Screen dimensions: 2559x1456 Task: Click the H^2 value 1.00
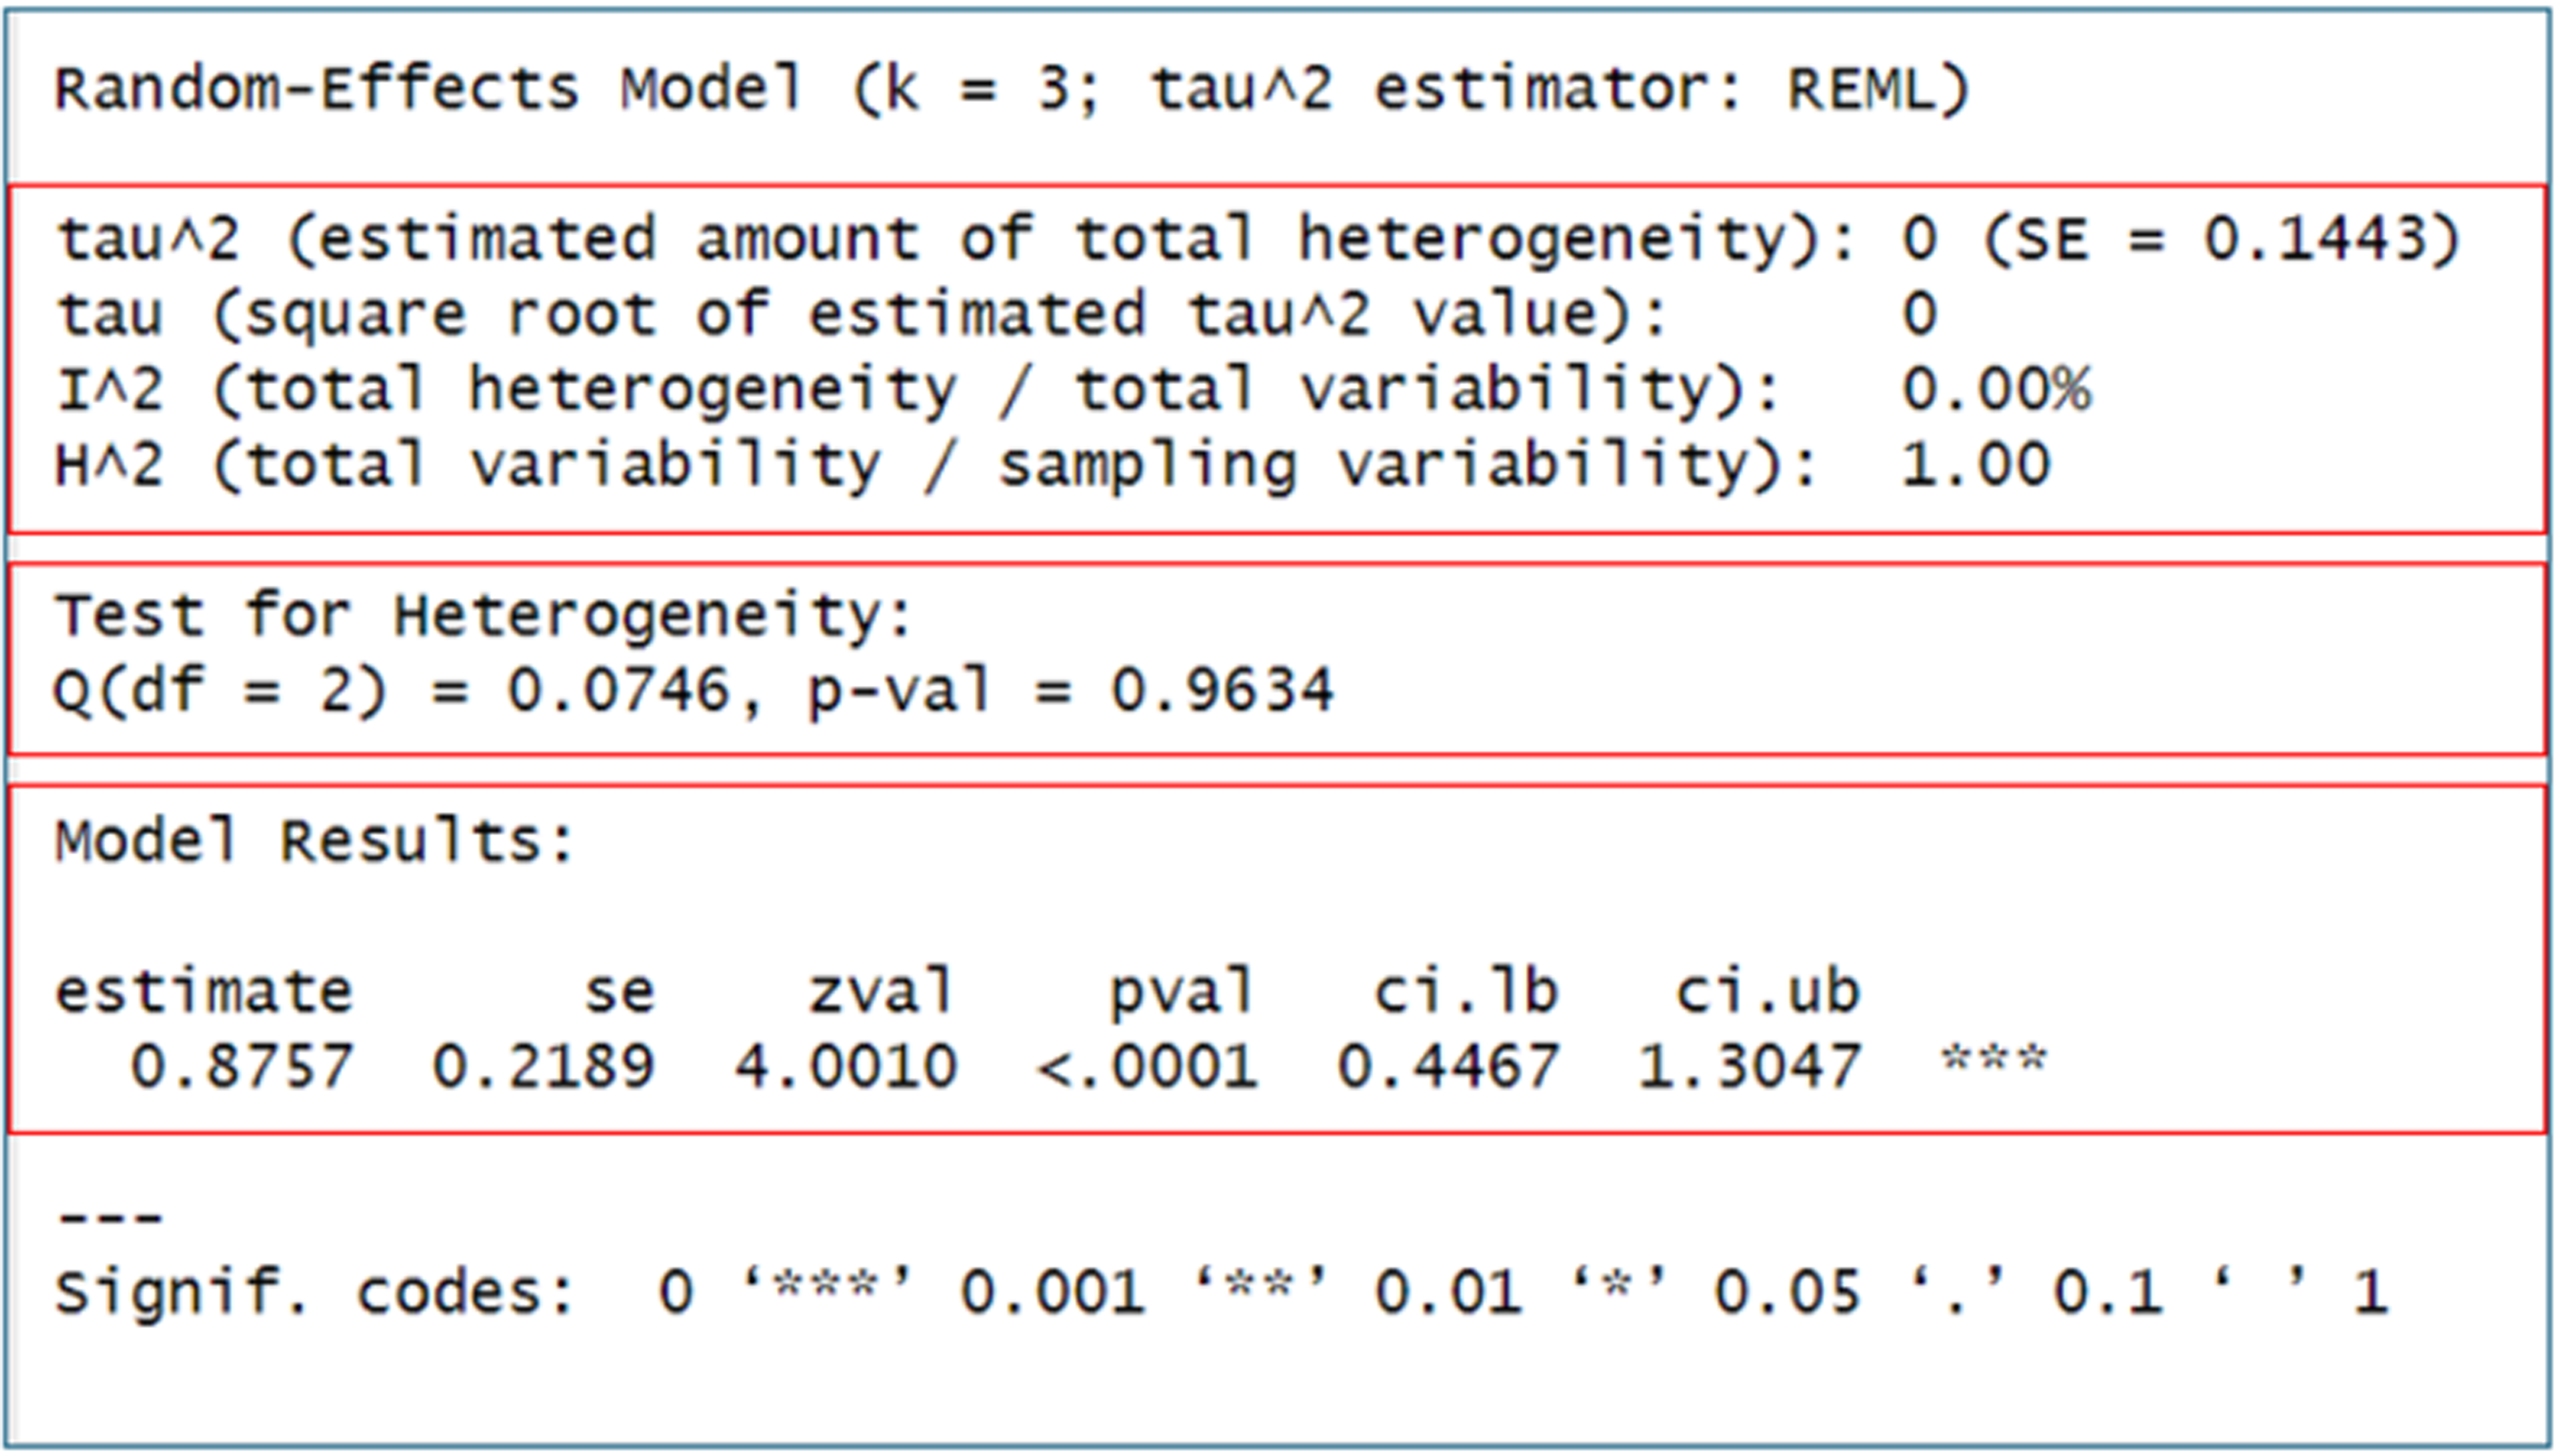coord(1975,465)
